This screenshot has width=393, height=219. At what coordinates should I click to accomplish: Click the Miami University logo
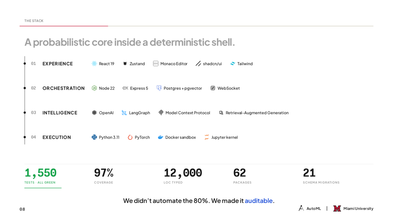click(337, 208)
